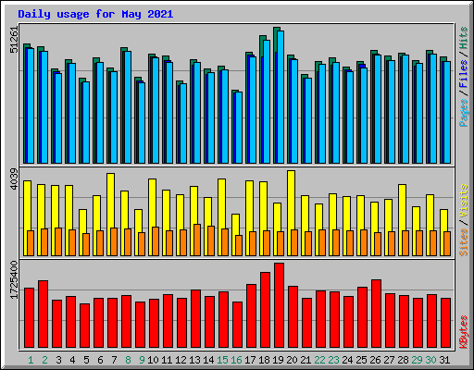Click the red KBytes bar for day 26

pyautogui.click(x=376, y=314)
